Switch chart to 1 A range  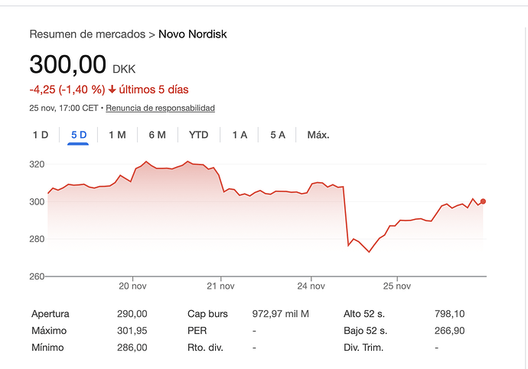(240, 135)
